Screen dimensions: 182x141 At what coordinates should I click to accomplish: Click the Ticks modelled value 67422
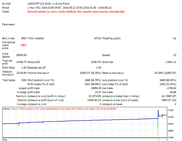point(98,38)
